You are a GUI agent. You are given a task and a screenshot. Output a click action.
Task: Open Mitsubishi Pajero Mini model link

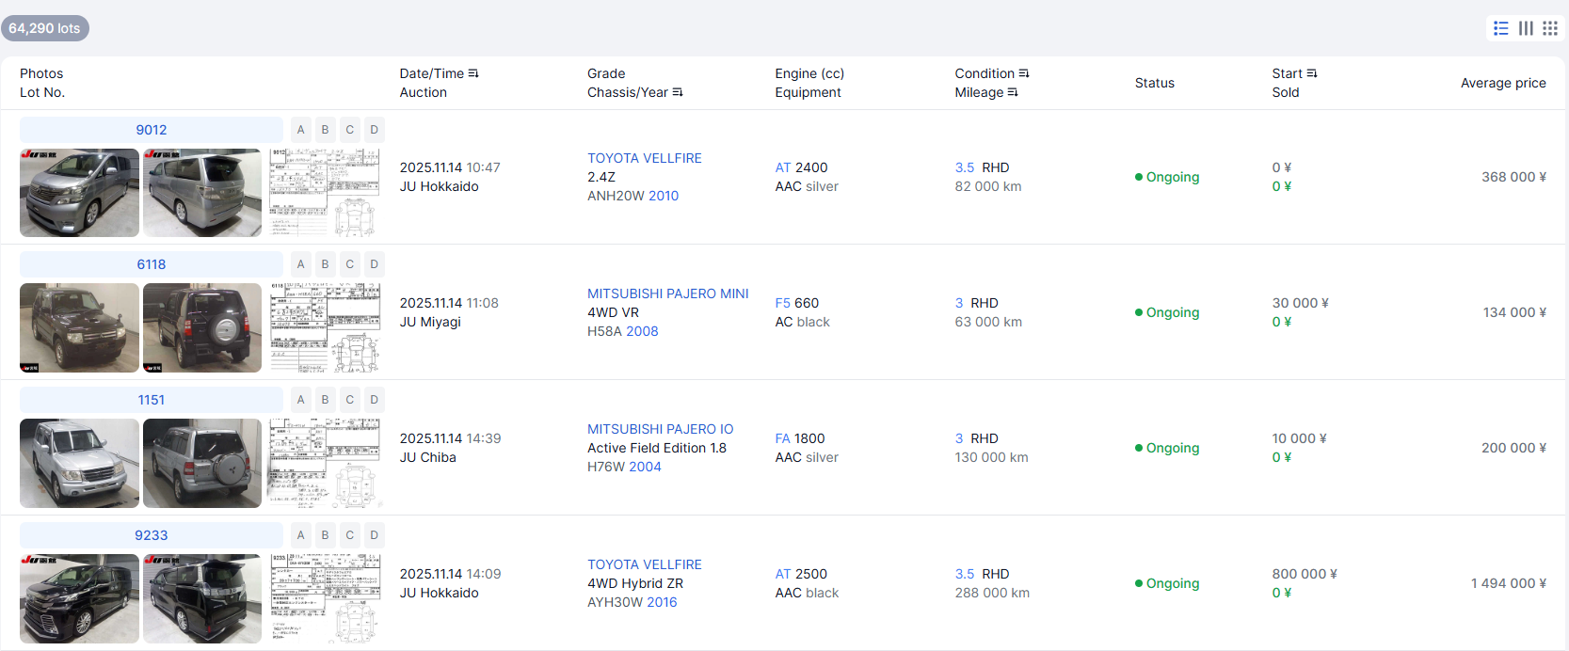pos(667,294)
